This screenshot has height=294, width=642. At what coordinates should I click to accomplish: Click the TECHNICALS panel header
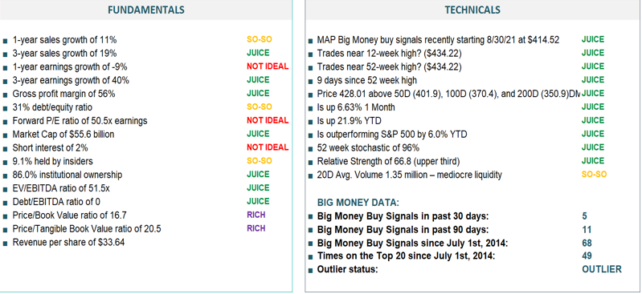tap(472, 10)
